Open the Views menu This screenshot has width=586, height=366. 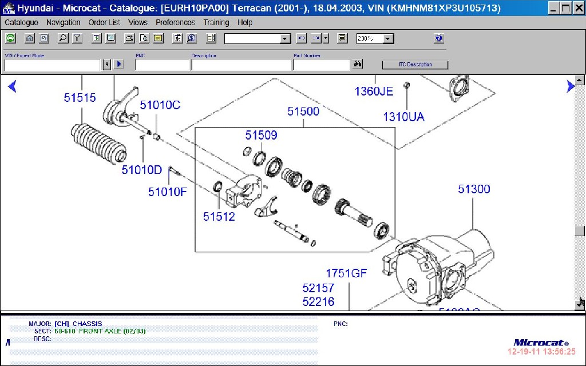point(137,23)
